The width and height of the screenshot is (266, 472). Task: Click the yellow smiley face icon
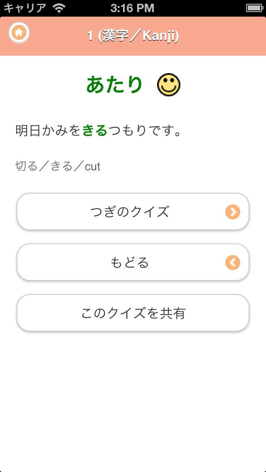(169, 85)
